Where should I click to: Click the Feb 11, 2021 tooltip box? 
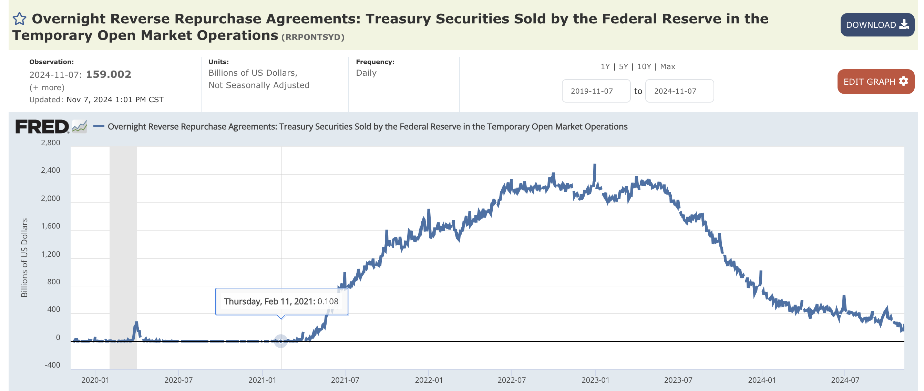281,302
